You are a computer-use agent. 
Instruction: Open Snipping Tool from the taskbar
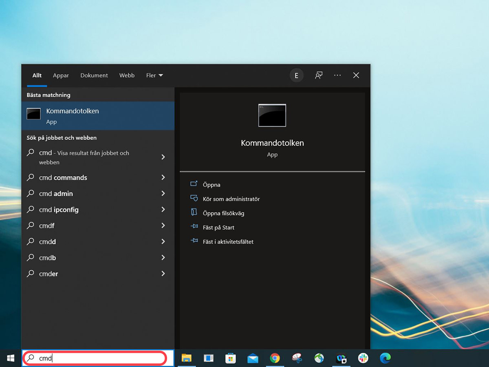tap(297, 358)
